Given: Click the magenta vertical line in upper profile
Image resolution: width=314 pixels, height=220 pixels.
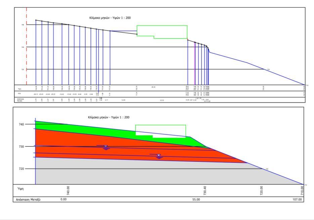Looking at the screenshot, I should pyautogui.click(x=195, y=63).
